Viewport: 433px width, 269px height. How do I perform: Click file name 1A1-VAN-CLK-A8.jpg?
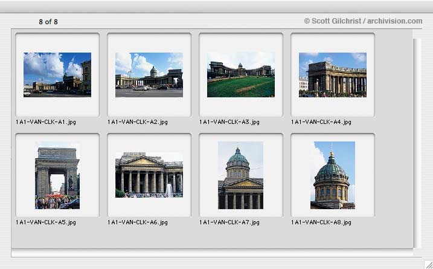[321, 222]
